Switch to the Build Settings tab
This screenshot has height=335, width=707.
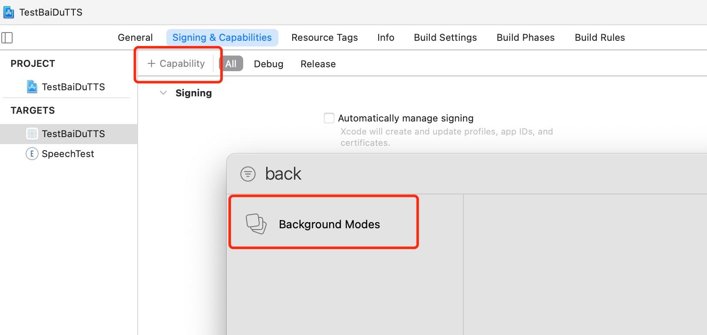pyautogui.click(x=445, y=38)
